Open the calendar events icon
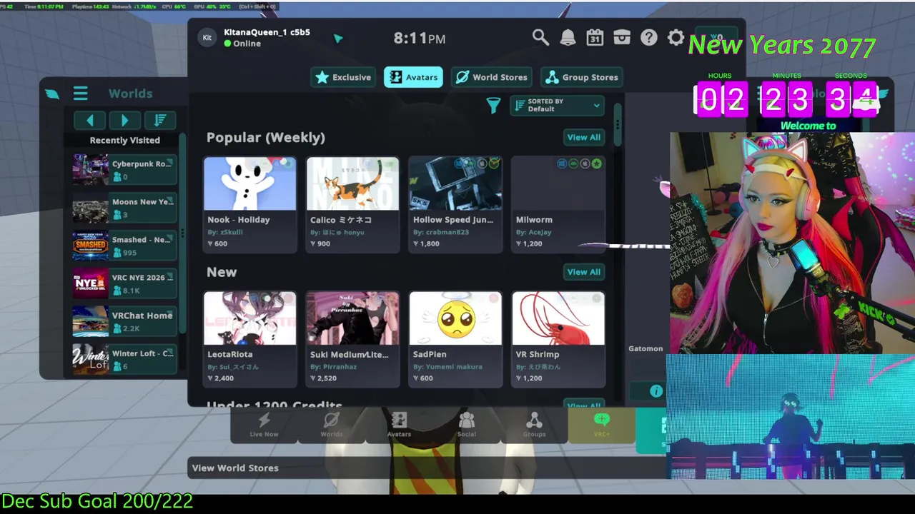Screen dimensions: 915x514 tap(595, 38)
